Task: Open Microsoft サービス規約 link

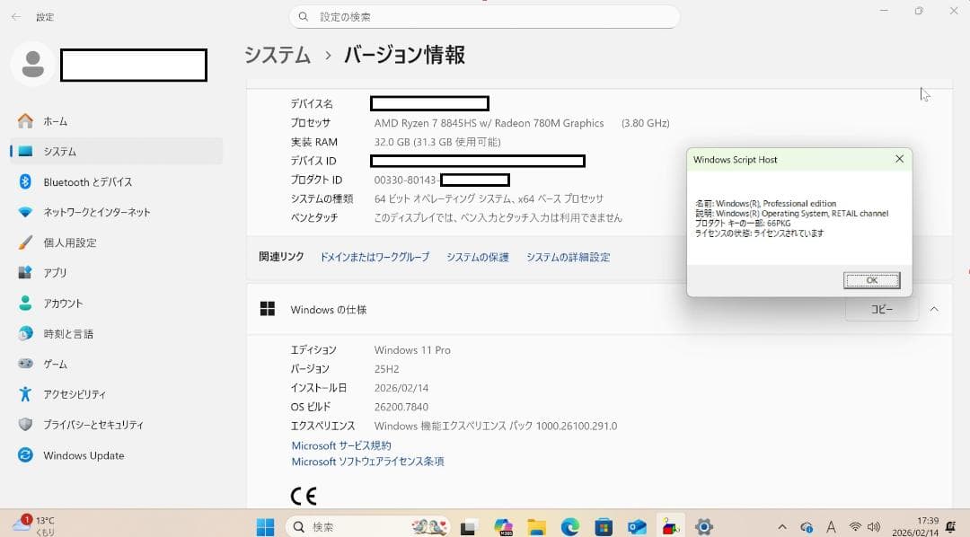Action: coord(341,445)
